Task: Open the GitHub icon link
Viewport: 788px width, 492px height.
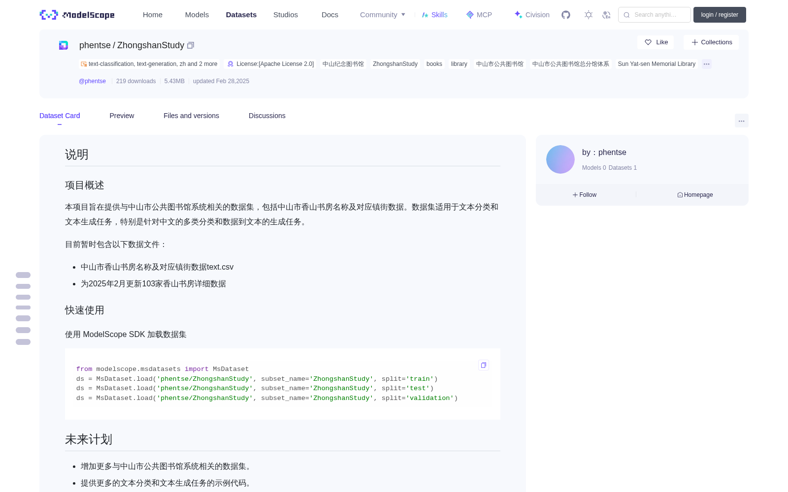Action: coord(566,15)
